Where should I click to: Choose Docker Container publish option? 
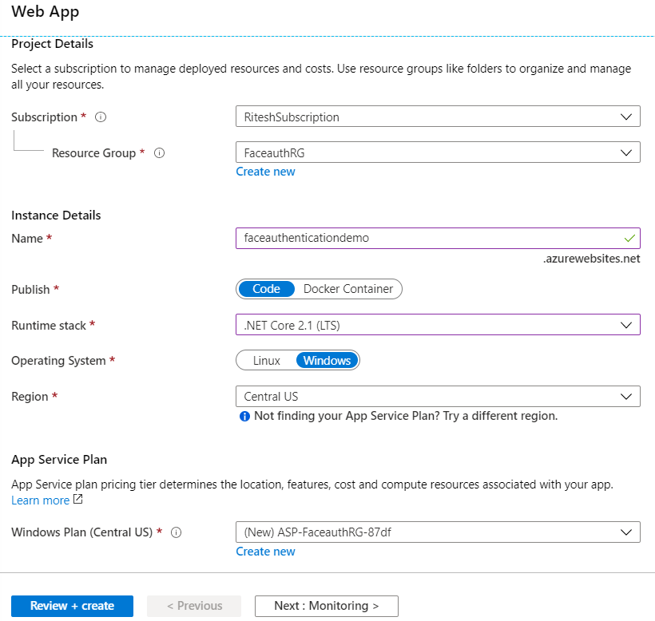(348, 289)
